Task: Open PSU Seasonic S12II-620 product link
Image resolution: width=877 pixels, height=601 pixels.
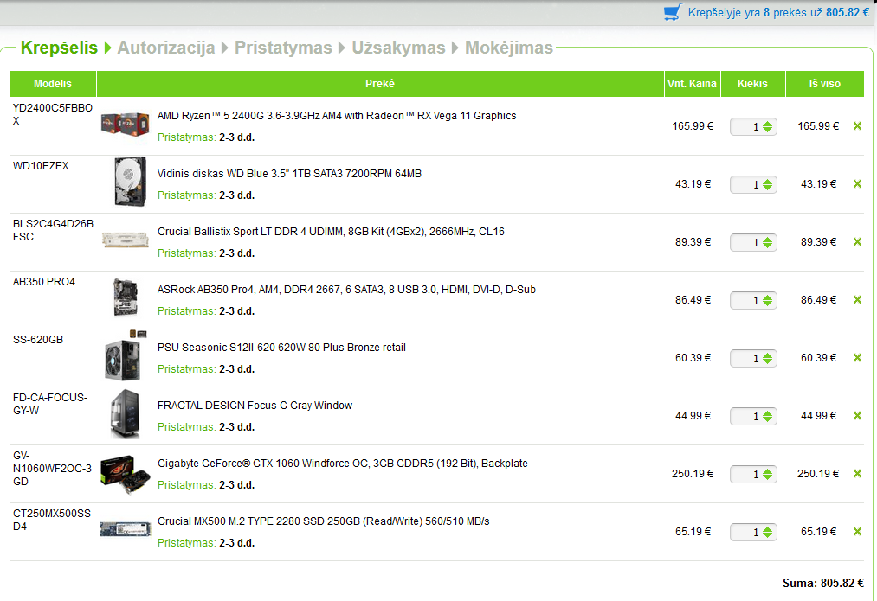Action: coord(281,348)
